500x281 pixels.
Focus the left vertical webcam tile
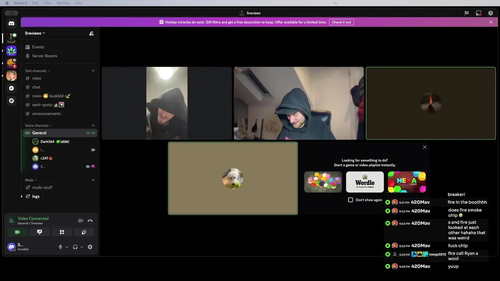pos(167,103)
